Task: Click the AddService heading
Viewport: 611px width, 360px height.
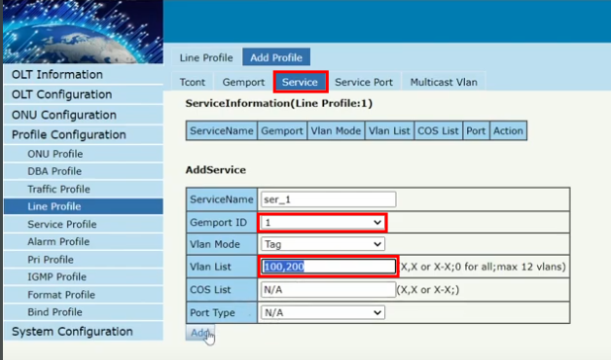Action: 215,170
